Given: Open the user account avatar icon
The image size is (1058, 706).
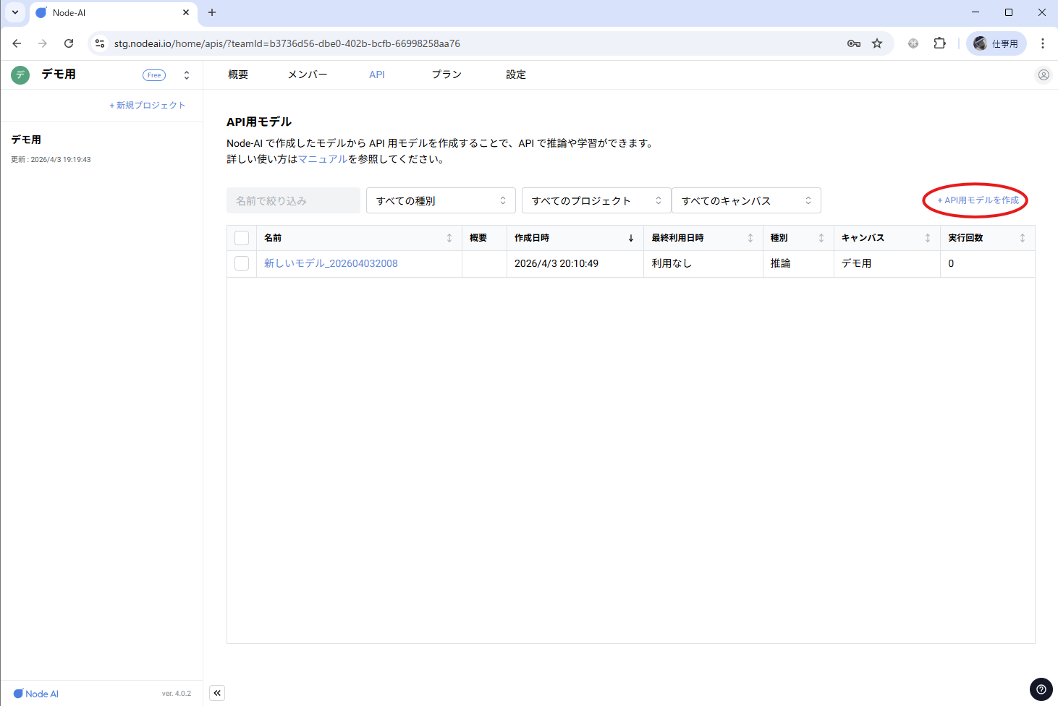Looking at the screenshot, I should 1043,75.
